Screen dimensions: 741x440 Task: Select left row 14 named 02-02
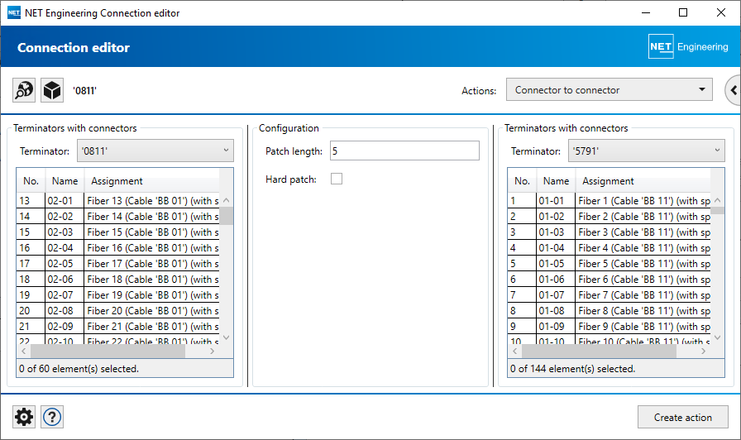tap(118, 216)
